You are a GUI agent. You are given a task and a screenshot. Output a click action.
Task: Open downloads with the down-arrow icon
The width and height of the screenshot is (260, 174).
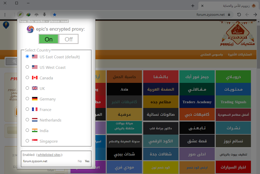[44, 14]
